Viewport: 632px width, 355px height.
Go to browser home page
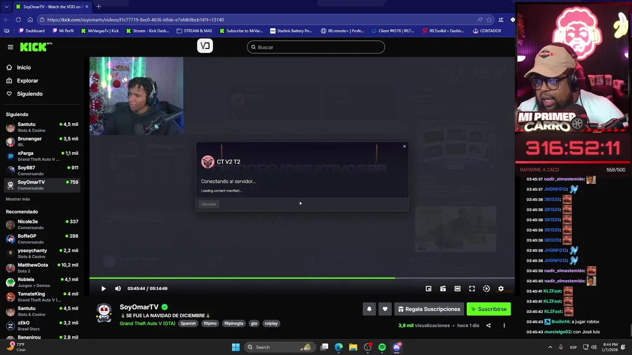[30, 20]
